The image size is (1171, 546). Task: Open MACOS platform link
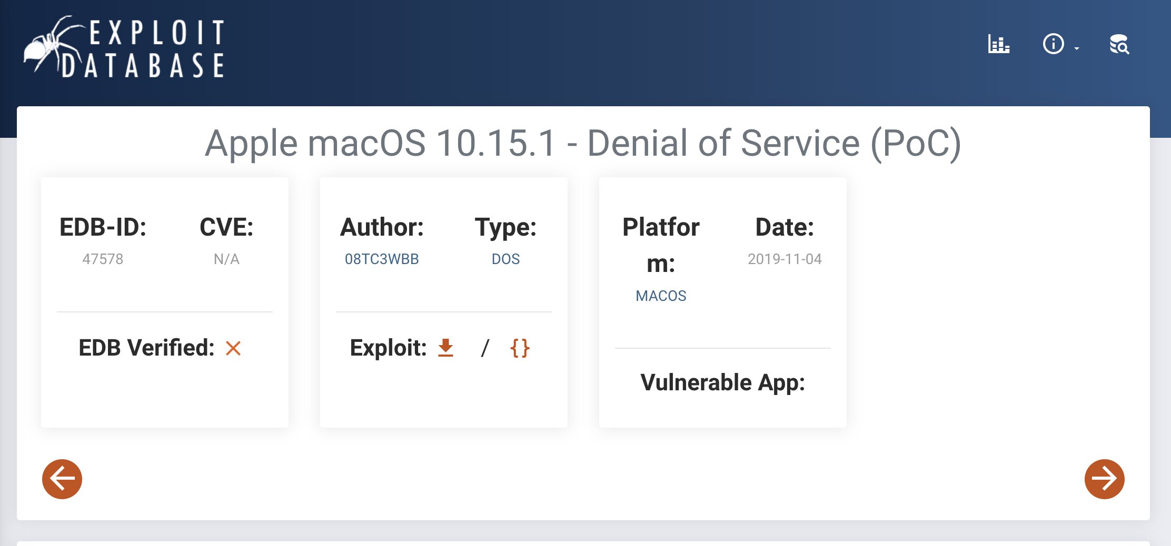661,296
